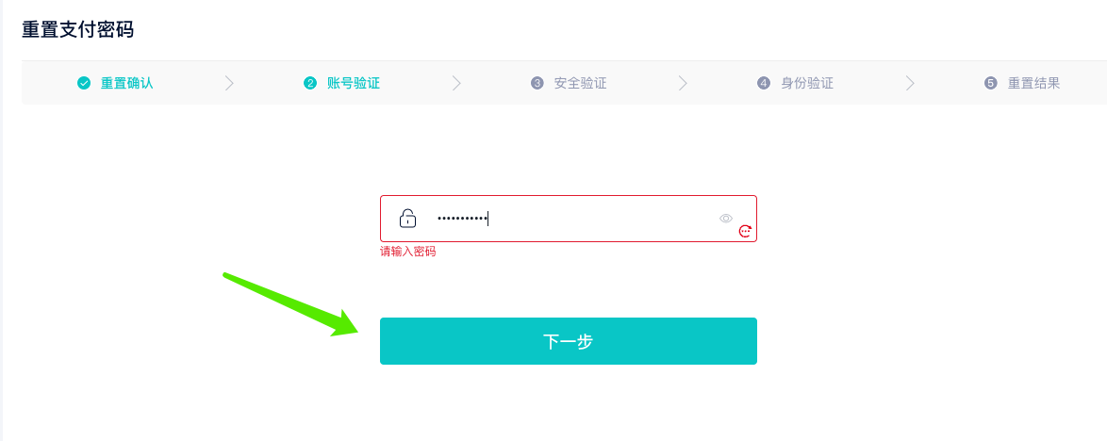
Task: Click the chevron after 身份验证 step
Action: point(910,83)
